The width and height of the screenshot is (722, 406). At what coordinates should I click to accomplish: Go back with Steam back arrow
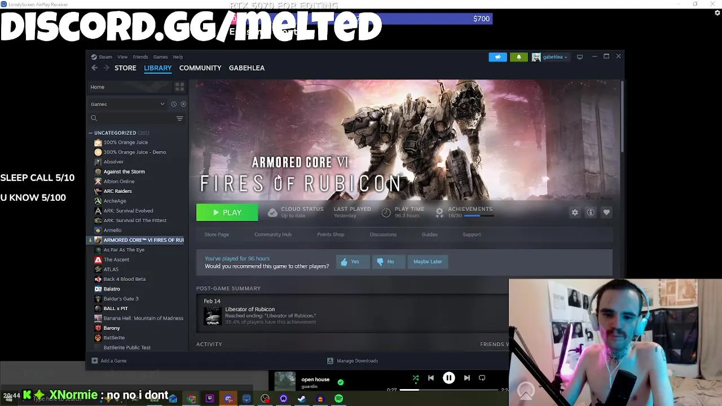tap(94, 68)
